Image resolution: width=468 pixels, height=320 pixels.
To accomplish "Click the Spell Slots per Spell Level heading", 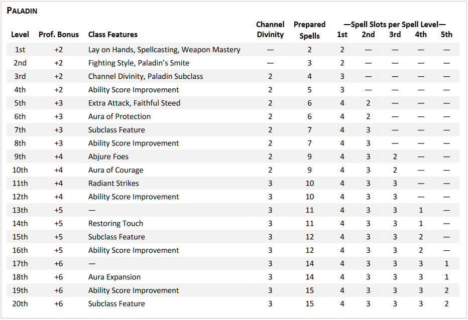I will pyautogui.click(x=394, y=24).
